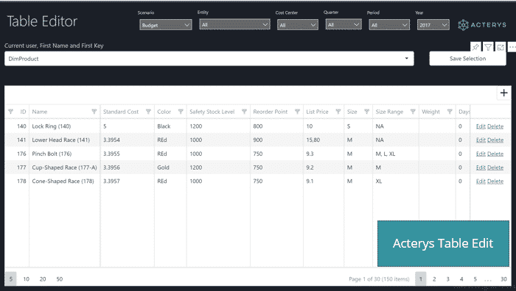Jump to last page 30
This screenshot has height=291, width=516.
pyautogui.click(x=503, y=279)
